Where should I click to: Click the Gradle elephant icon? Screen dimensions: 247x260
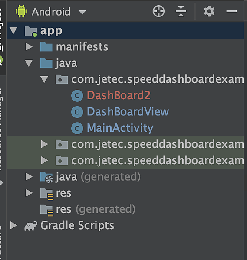31,226
